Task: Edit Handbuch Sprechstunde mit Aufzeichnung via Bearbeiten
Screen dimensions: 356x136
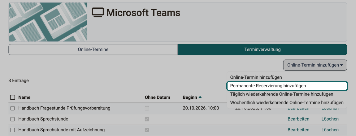Action: [298, 130]
